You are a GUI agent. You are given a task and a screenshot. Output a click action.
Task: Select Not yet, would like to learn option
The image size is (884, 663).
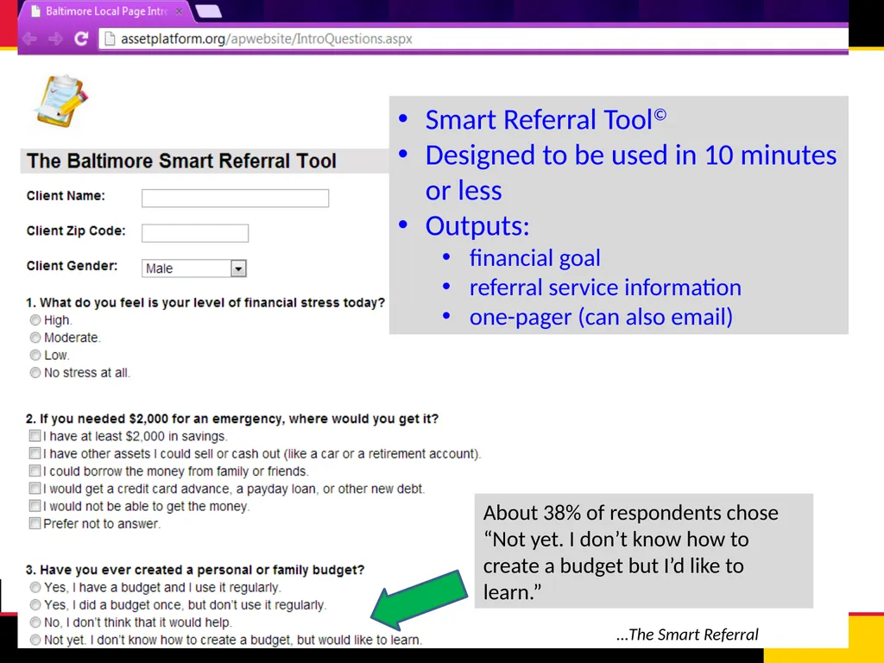click(x=35, y=640)
